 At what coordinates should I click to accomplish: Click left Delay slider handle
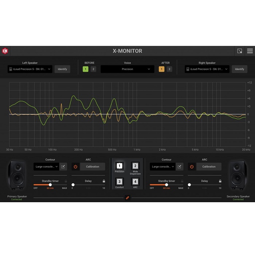click(x=73, y=185)
